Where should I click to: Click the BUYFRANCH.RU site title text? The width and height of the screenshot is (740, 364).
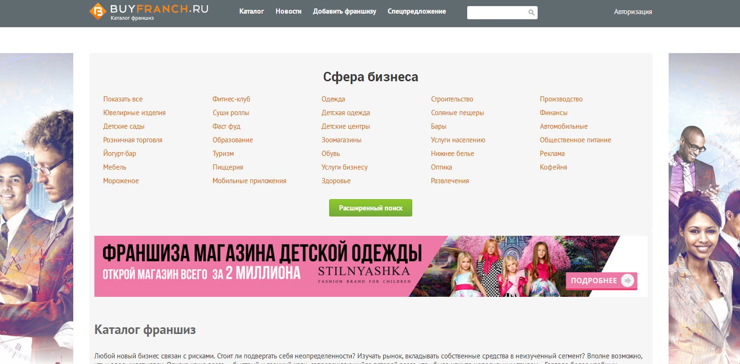(159, 9)
